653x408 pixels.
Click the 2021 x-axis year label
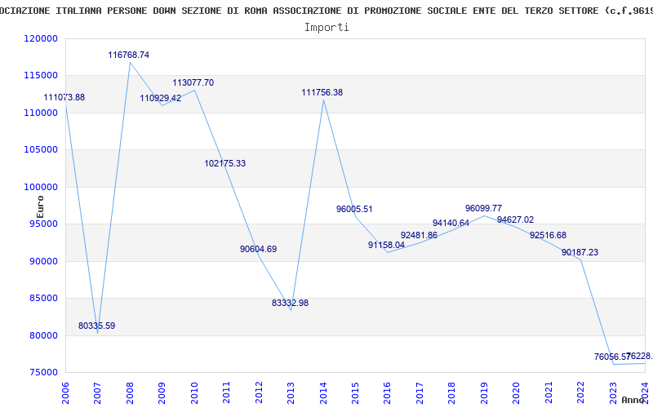(548, 392)
